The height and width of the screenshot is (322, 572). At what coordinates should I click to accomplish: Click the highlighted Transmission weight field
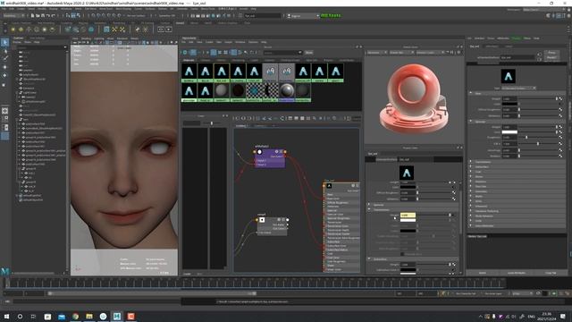[x=408, y=215]
